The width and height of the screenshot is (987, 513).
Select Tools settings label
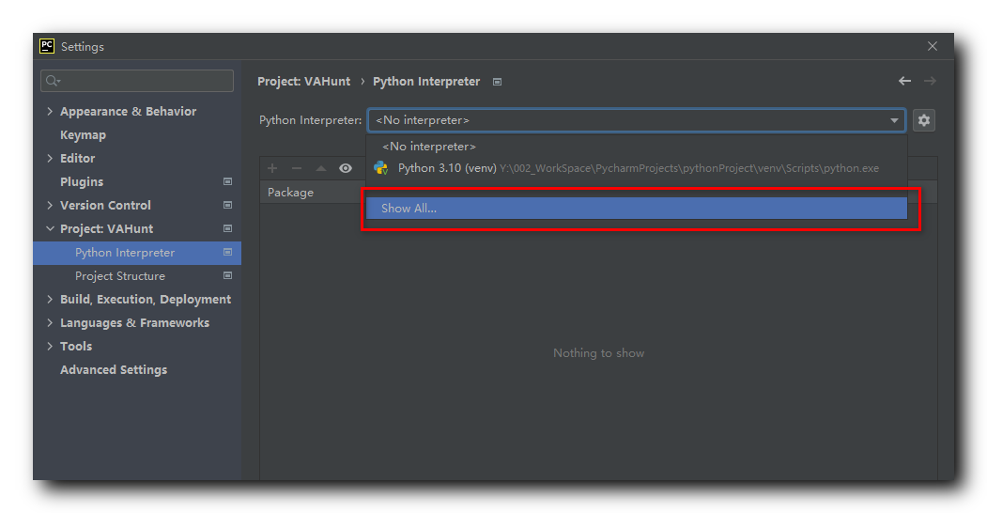point(76,346)
